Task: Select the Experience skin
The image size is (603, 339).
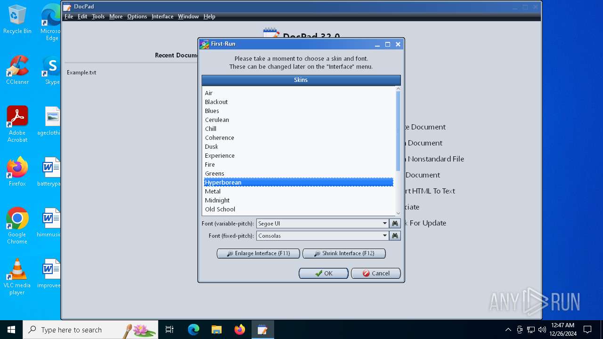Action: click(299, 155)
